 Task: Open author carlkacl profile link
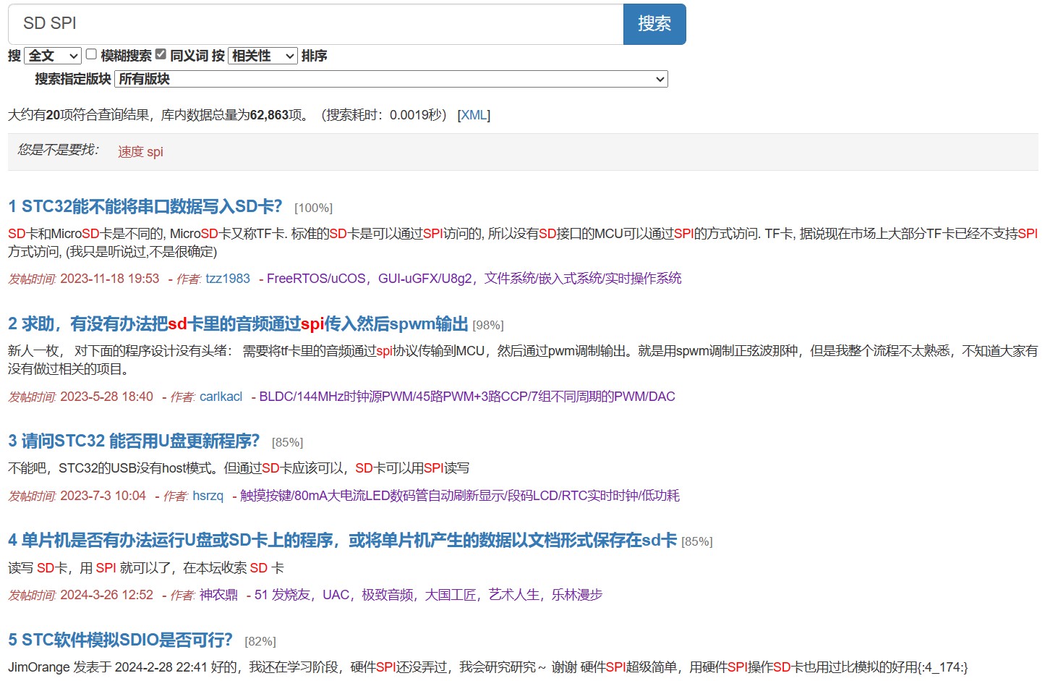click(221, 397)
